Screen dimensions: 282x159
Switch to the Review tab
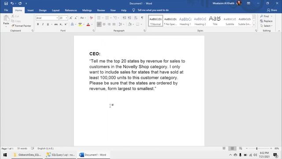point(101,10)
